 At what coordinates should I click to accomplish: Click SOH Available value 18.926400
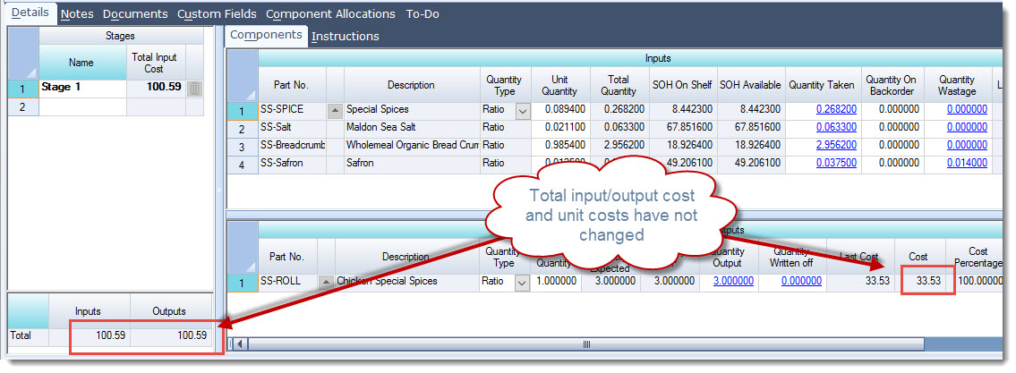click(x=752, y=146)
